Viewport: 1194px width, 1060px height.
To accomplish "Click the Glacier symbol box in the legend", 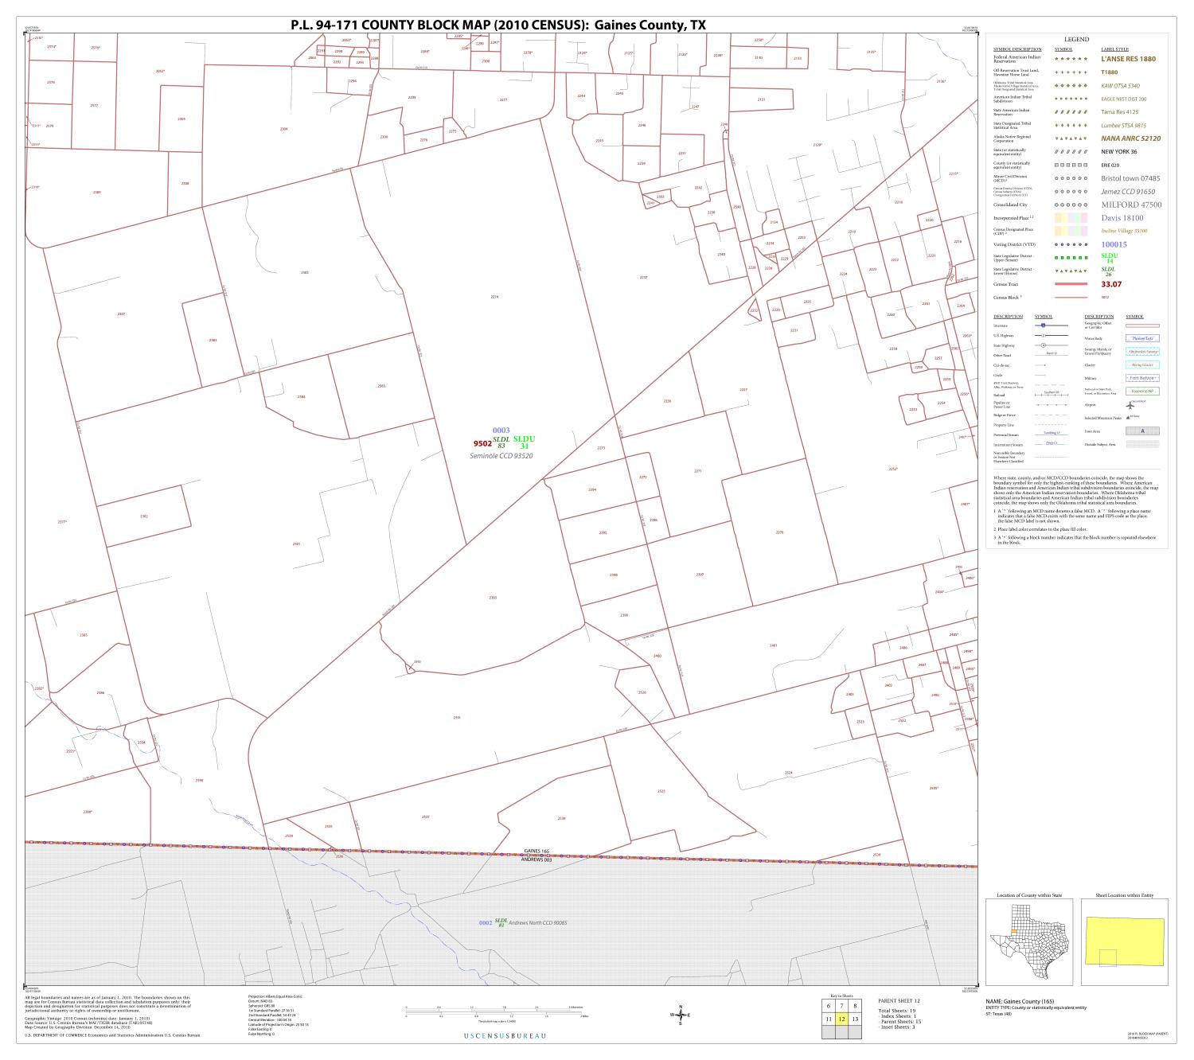I will (x=1143, y=365).
